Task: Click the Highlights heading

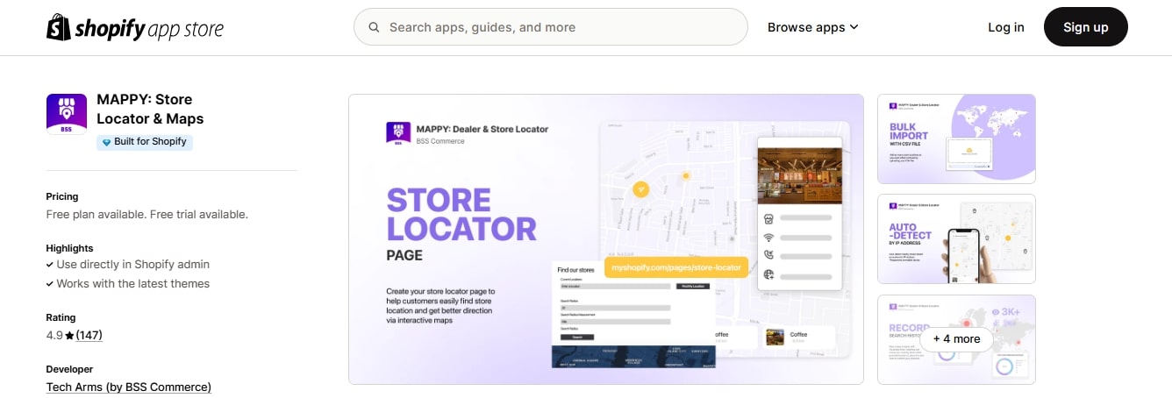Action: tap(69, 248)
